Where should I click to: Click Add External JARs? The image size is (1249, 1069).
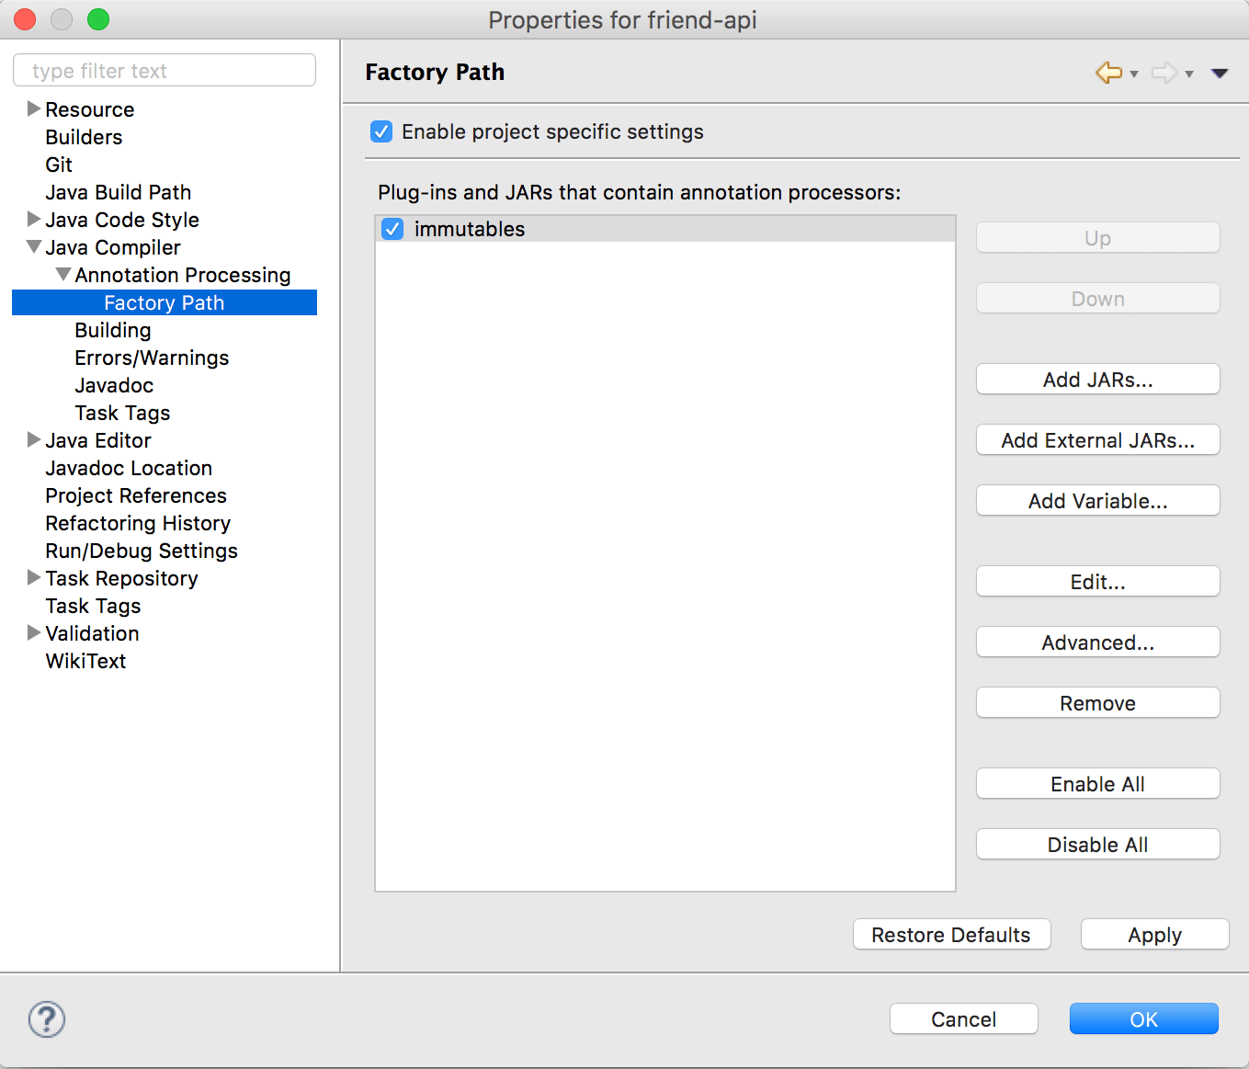[1097, 439]
